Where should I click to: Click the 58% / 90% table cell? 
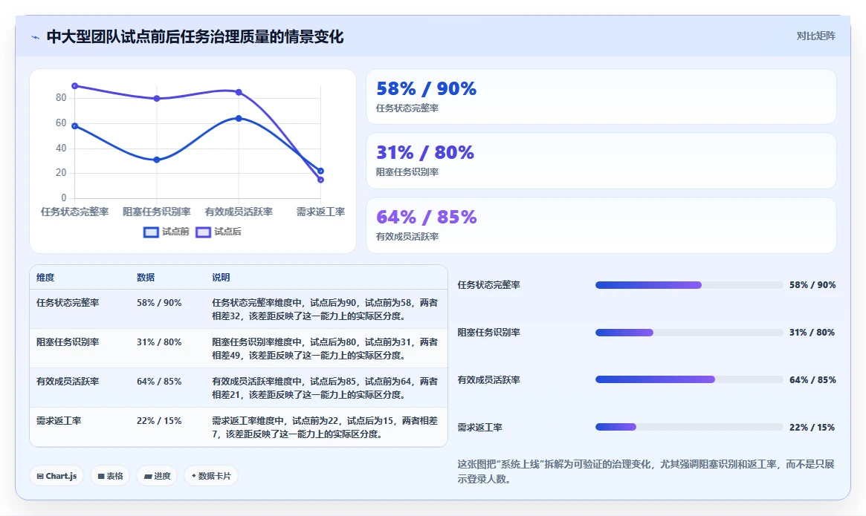(x=159, y=303)
